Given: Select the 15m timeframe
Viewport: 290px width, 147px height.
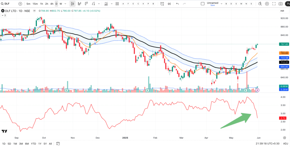Looking at the screenshot, I should pyautogui.click(x=35, y=4).
